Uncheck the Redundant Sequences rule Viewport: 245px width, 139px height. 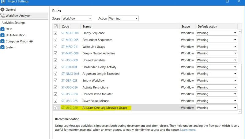(55, 40)
